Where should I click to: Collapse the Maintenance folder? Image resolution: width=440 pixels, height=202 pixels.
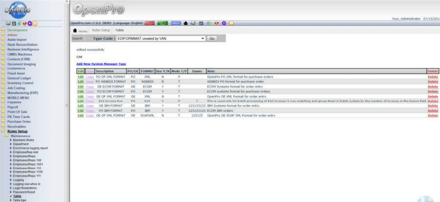click(7, 136)
